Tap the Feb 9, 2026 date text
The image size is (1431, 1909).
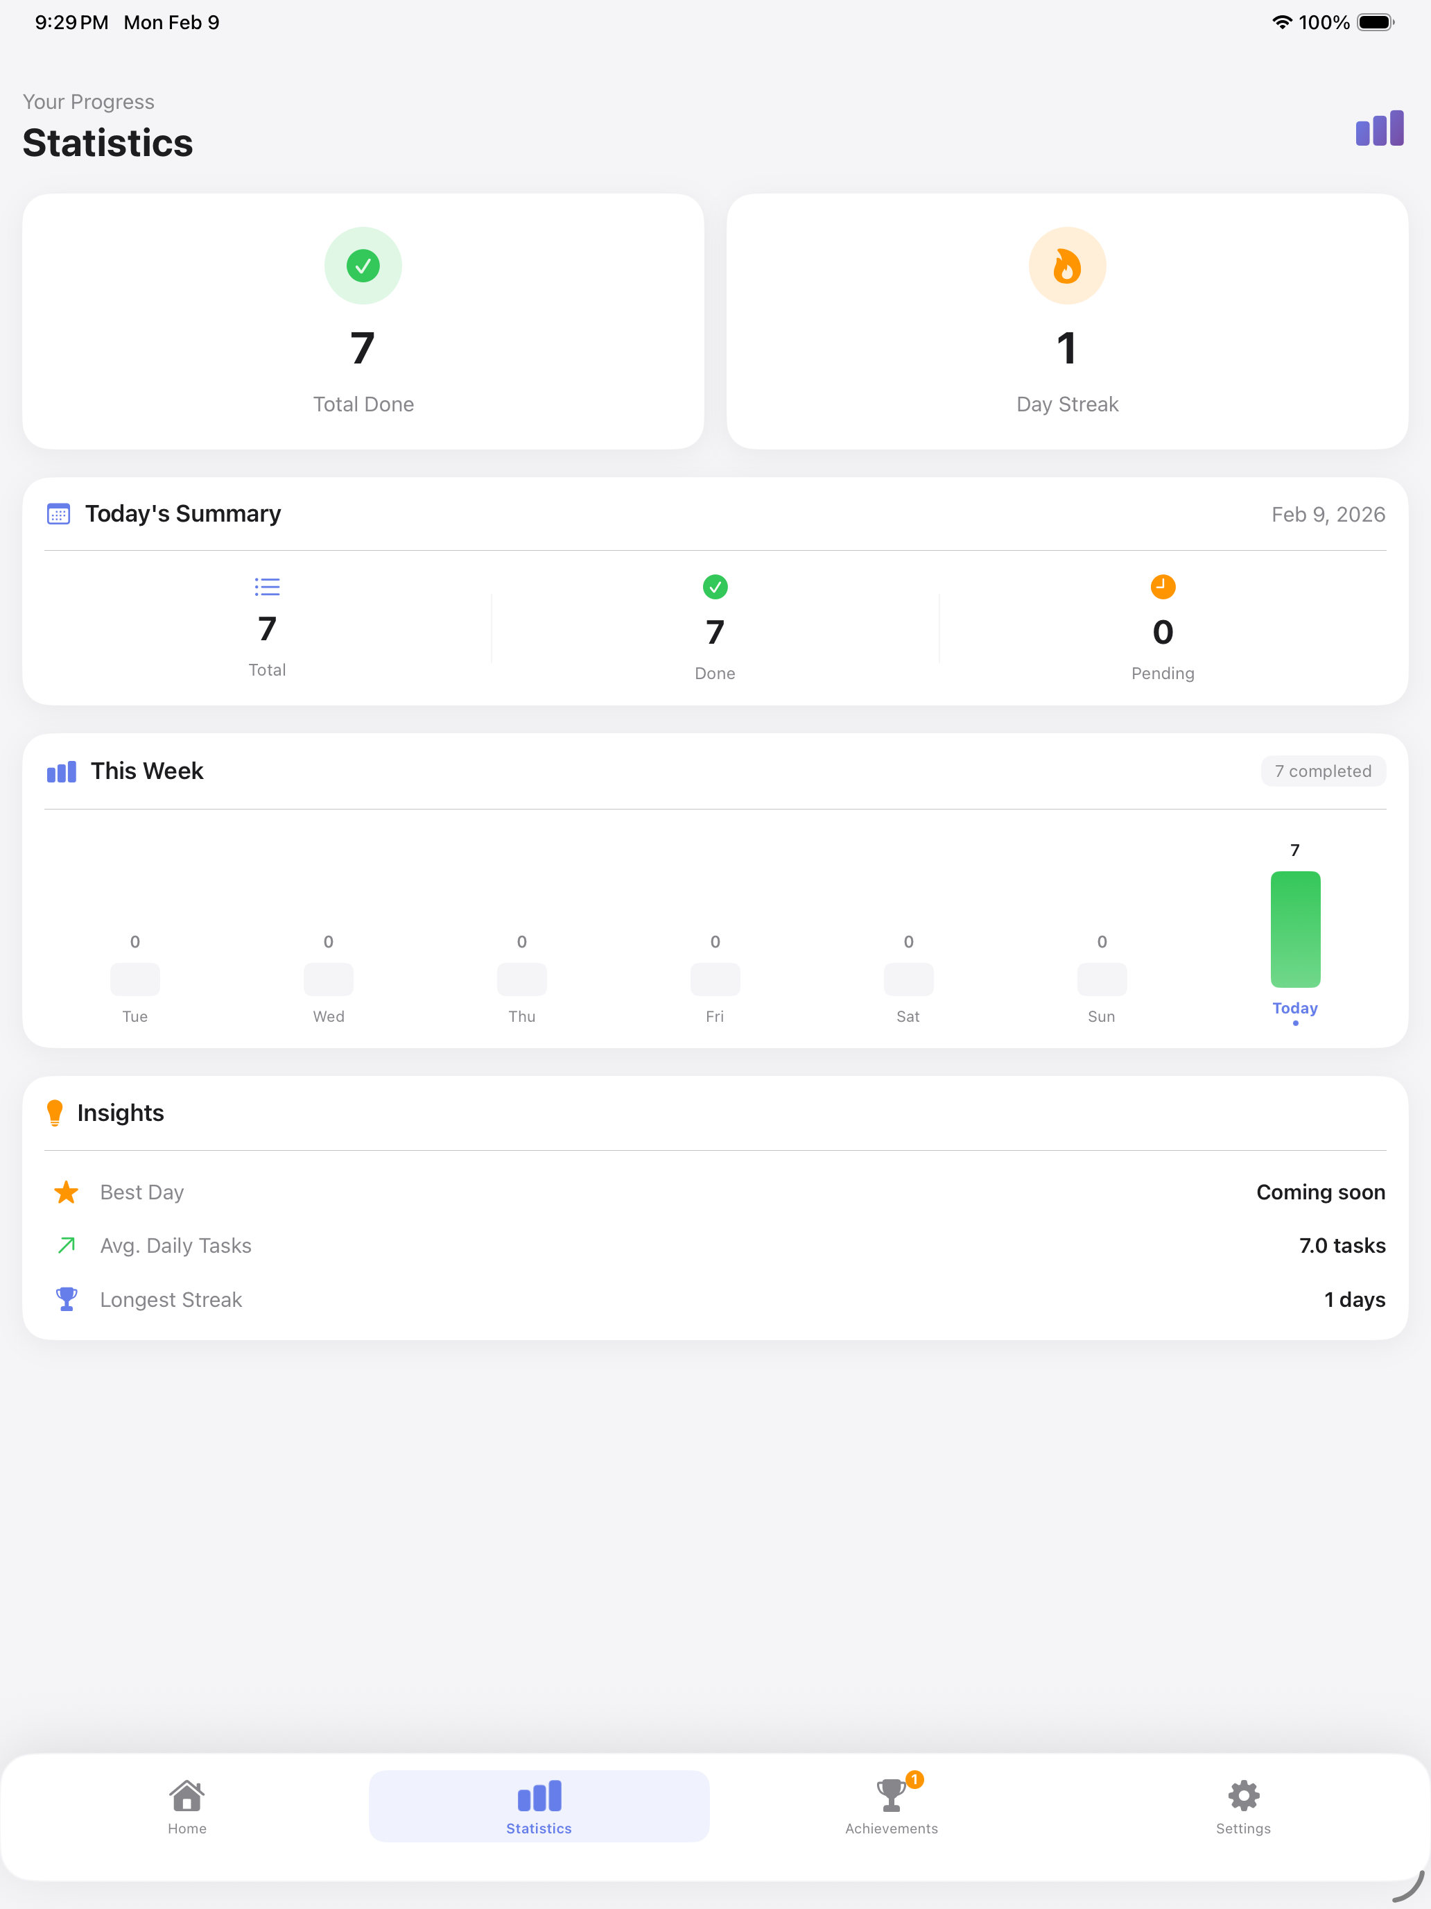(1328, 515)
